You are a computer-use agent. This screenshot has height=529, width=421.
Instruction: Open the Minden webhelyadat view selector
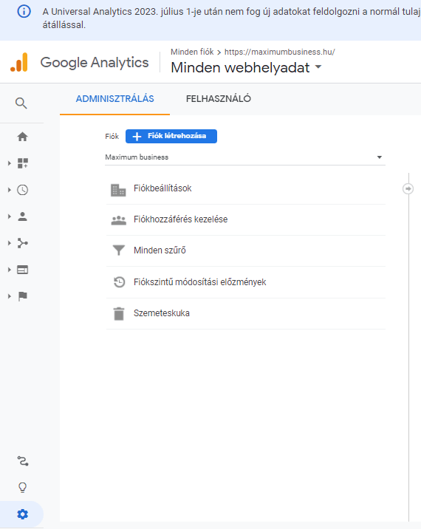[x=246, y=67]
